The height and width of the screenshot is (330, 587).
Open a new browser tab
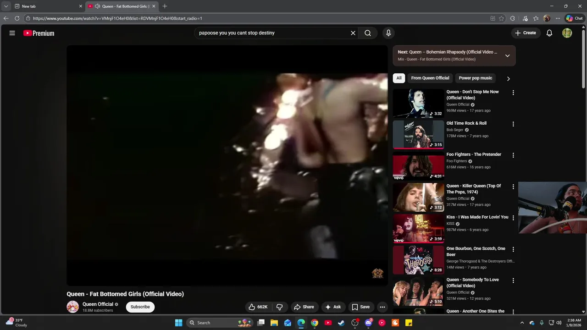click(x=165, y=6)
